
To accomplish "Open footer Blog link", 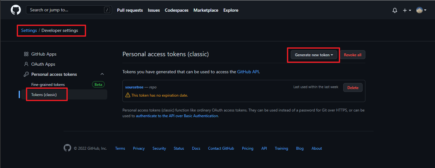I will 300,148.
